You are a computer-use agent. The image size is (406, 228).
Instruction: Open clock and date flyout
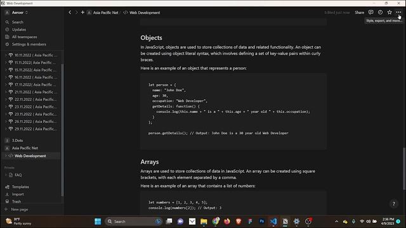coord(388,222)
